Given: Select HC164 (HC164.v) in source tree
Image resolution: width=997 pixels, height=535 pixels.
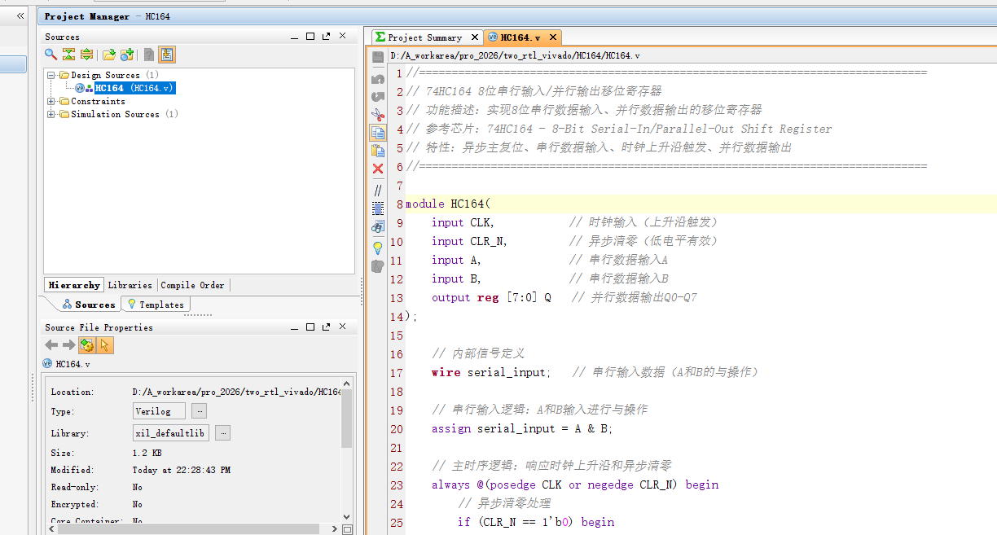Looking at the screenshot, I should point(133,88).
